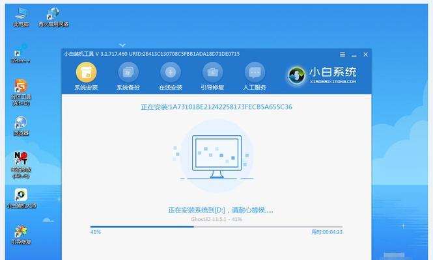Viewport: 433px width, 260px height.
Task: Open the hamburger menu in title bar
Action: tap(342, 55)
